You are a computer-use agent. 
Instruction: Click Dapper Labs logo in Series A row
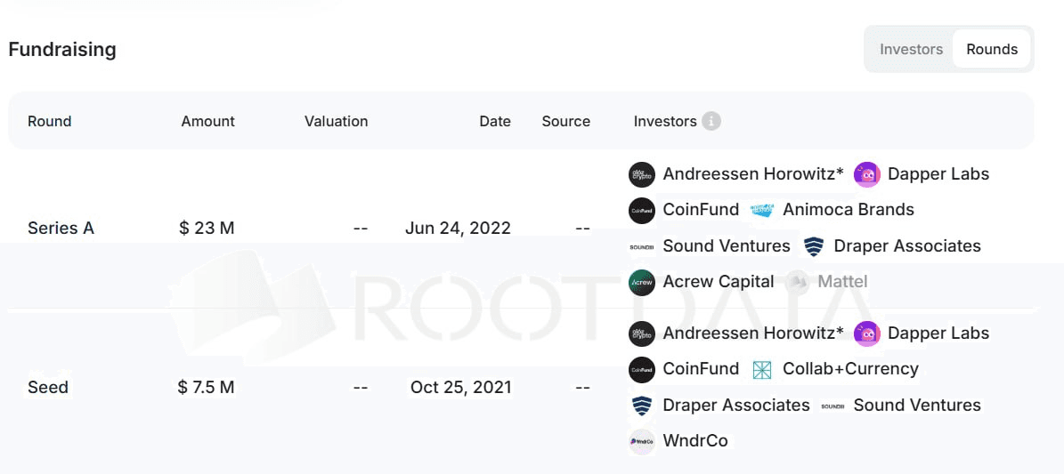866,174
